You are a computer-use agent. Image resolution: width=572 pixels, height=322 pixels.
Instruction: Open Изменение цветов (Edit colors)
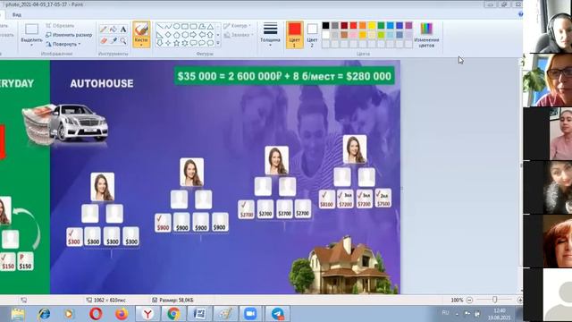[426, 35]
